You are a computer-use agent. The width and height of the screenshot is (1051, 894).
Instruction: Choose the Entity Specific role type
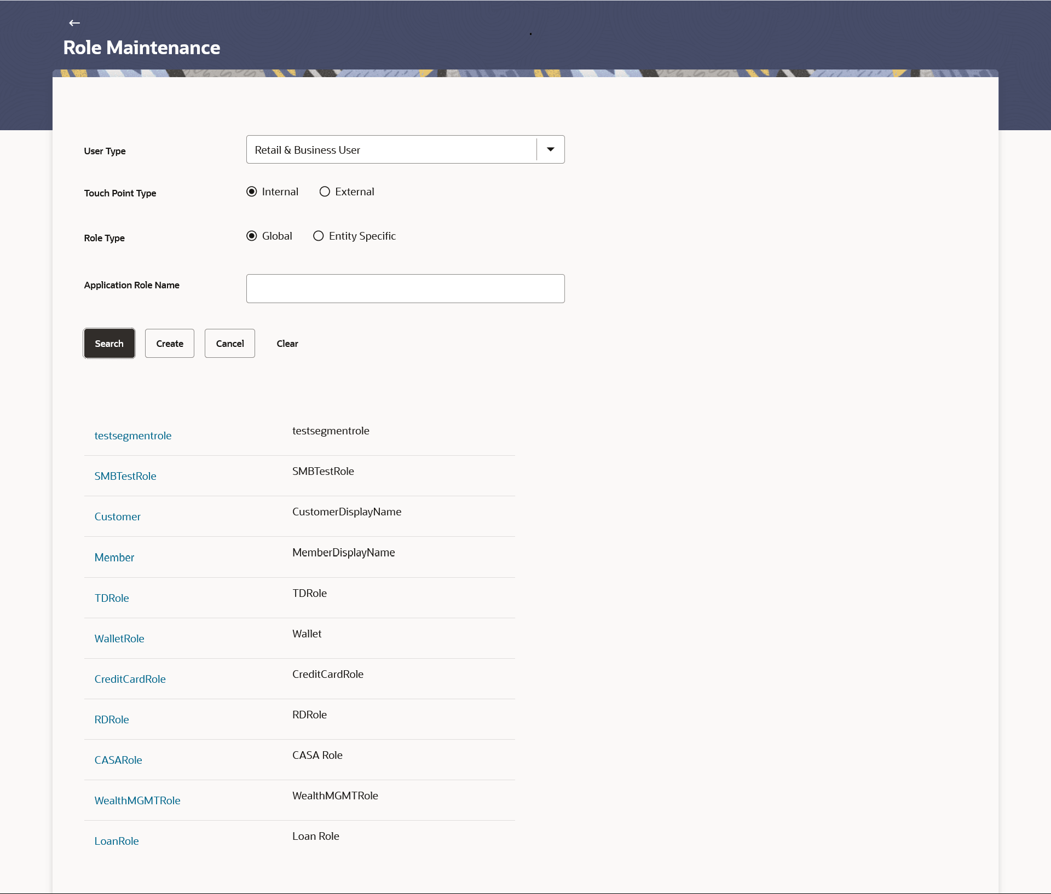pos(318,236)
